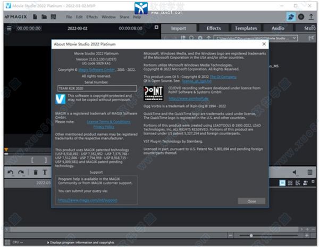Open the Help menu
Screen dimensions: 319x247
[137, 17]
